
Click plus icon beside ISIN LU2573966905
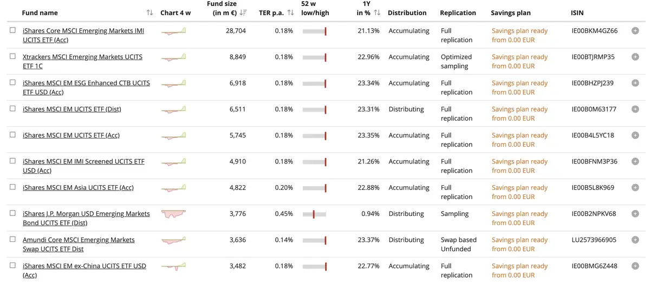[x=635, y=240]
